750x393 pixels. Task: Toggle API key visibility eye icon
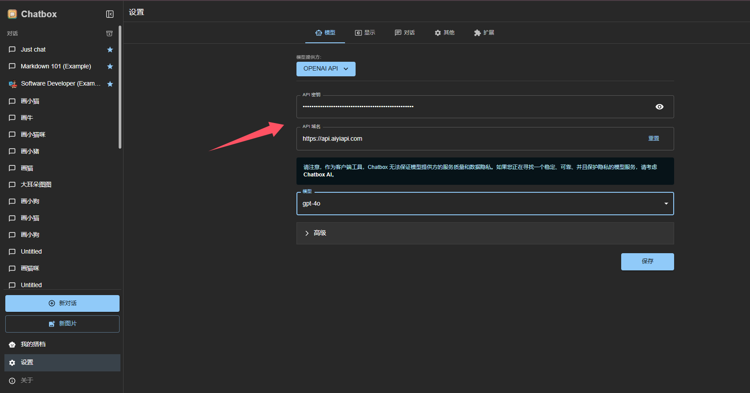coord(660,107)
